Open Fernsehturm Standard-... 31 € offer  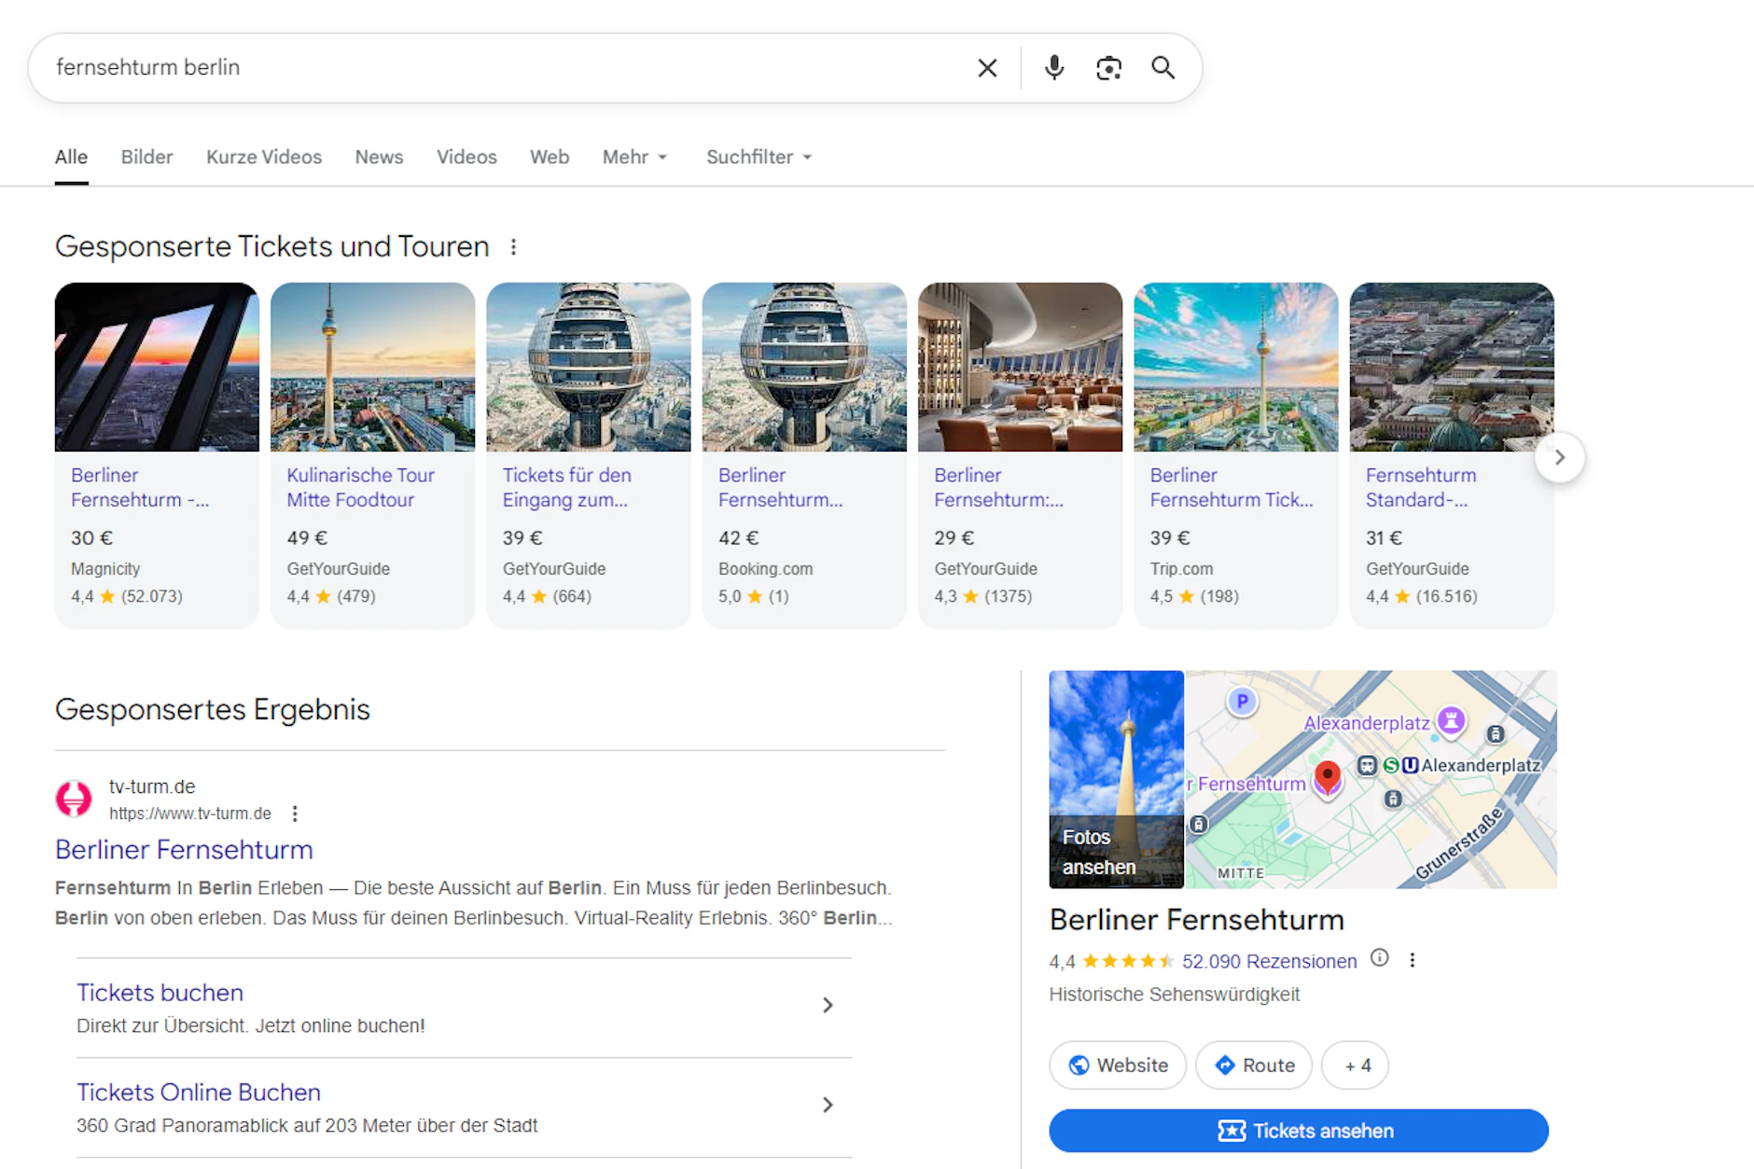1452,455
